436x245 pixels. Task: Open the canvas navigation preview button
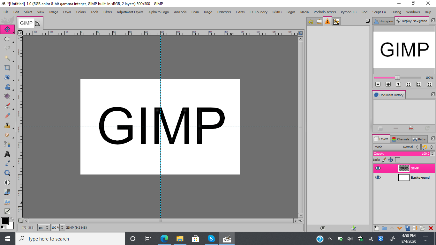point(300,220)
